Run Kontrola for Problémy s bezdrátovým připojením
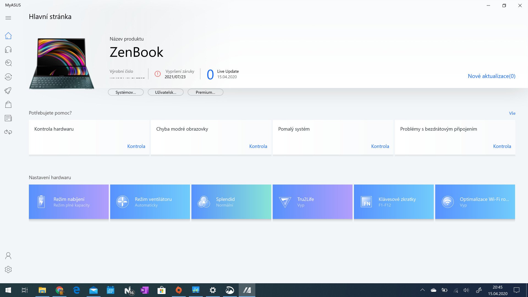Screen dimensions: 528x297 tap(502, 146)
